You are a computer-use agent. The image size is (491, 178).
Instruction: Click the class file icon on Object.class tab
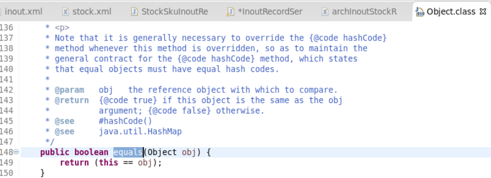[420, 12]
